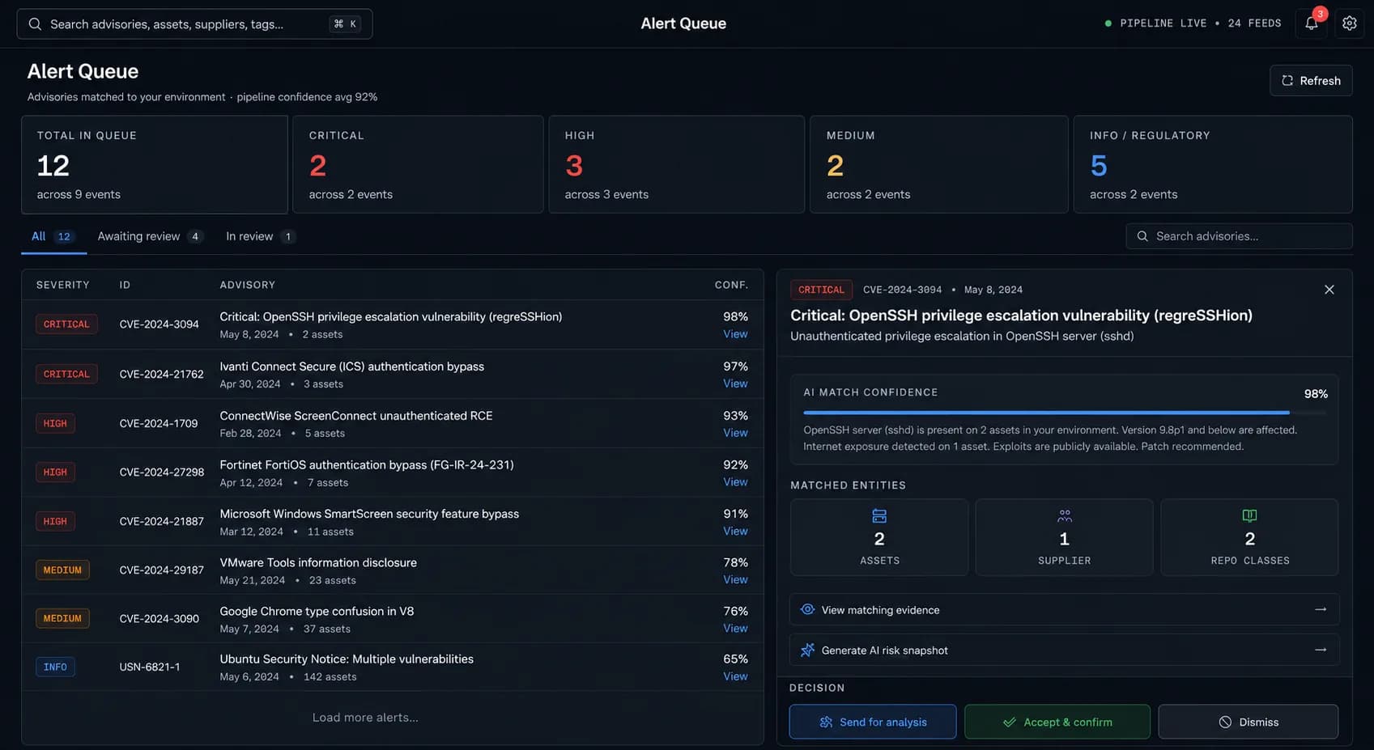Switch to Awaiting review tab

pyautogui.click(x=150, y=236)
